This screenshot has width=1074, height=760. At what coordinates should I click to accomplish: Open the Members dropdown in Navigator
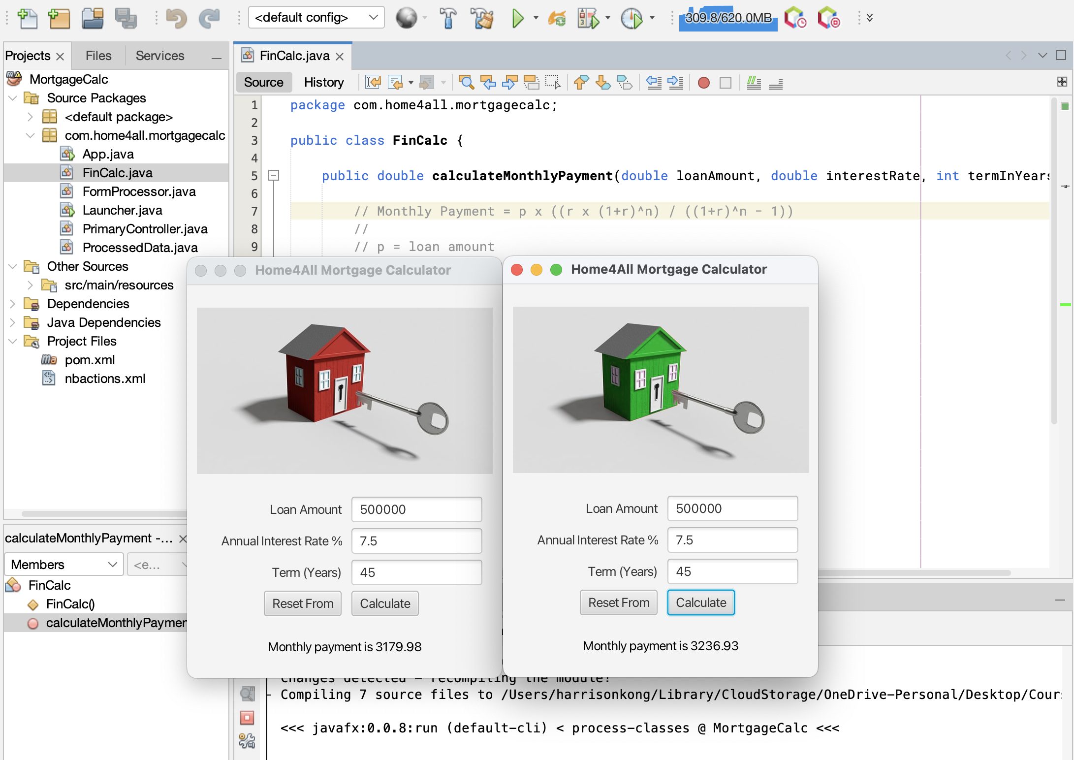(x=63, y=564)
